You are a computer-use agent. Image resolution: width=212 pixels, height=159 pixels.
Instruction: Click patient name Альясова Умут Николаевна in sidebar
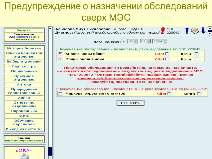point(24,141)
